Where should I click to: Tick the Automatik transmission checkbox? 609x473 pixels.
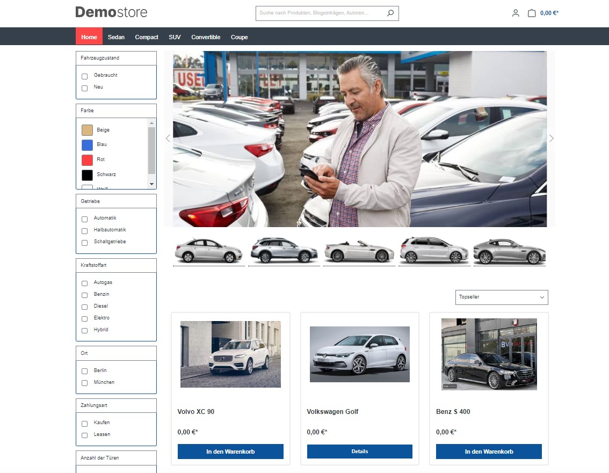click(84, 219)
